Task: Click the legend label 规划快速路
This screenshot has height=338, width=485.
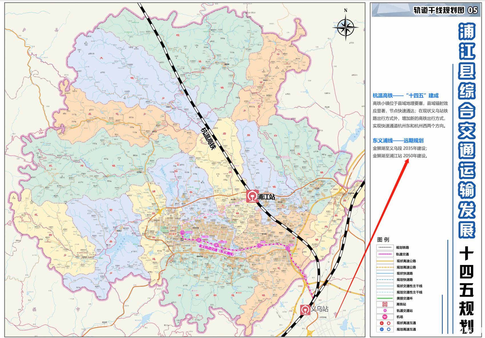Action: coord(404,280)
